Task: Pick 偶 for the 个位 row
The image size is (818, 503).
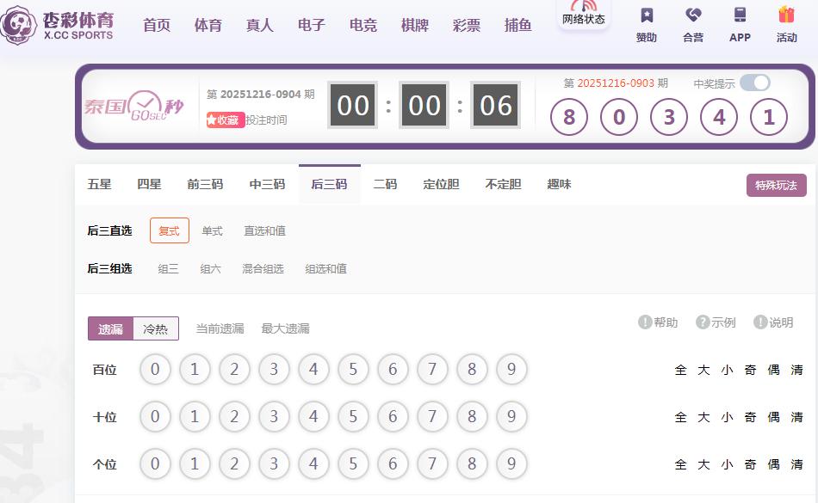Action: (x=774, y=464)
